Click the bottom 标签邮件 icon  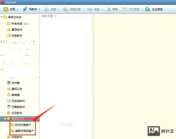click(9, 137)
